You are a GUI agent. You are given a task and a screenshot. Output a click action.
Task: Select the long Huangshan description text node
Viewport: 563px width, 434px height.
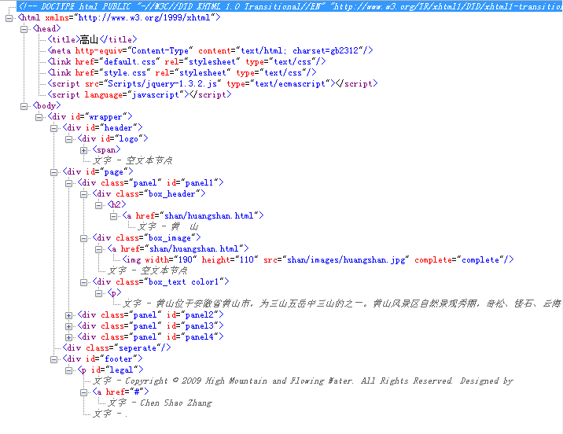point(343,303)
